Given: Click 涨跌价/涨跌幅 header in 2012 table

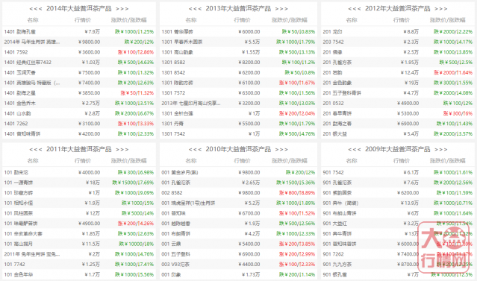Looking at the screenshot, I should (447, 20).
